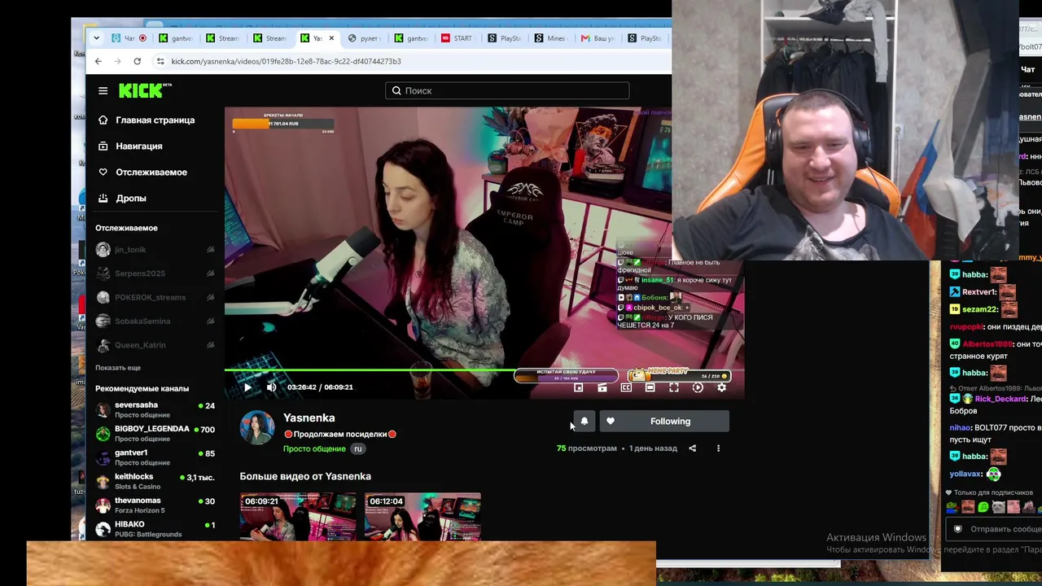Expand the list with Показать еще

118,368
